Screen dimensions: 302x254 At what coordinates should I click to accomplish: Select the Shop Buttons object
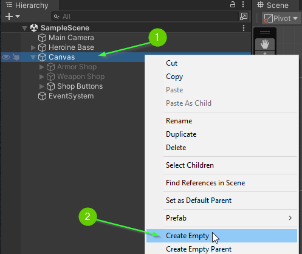click(80, 86)
